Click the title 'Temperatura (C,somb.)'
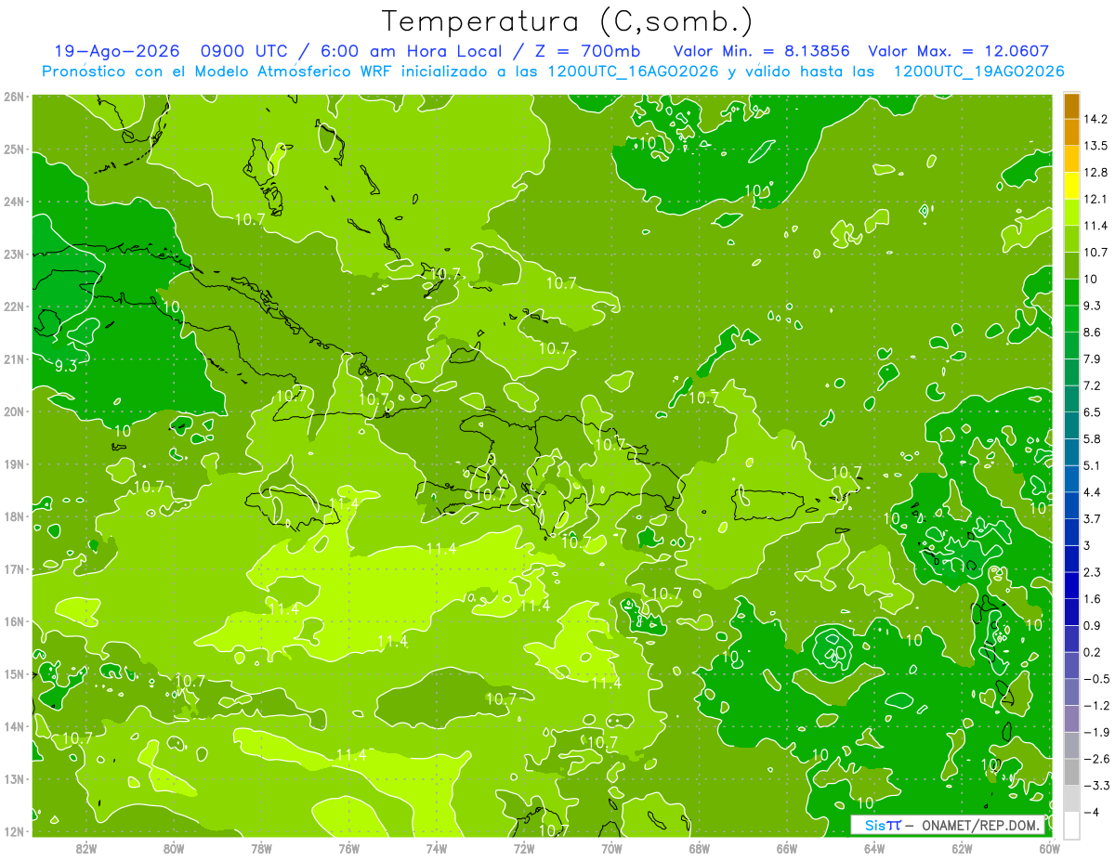 click(x=567, y=20)
